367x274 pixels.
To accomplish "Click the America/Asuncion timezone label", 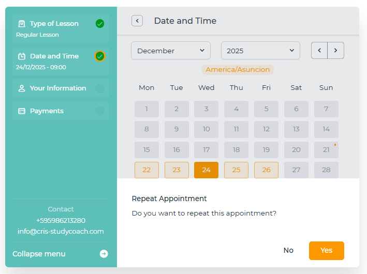I will click(238, 70).
